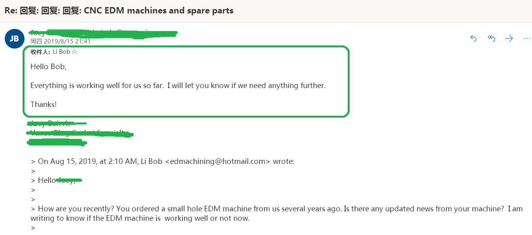Collapse the recipient list chevron beside Li Bob

(74, 52)
